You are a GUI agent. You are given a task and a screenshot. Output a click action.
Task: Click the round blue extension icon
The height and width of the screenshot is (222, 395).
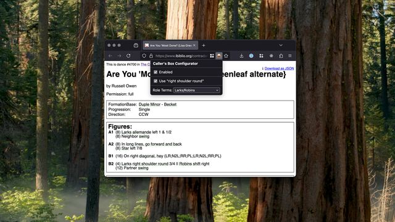[251, 56]
